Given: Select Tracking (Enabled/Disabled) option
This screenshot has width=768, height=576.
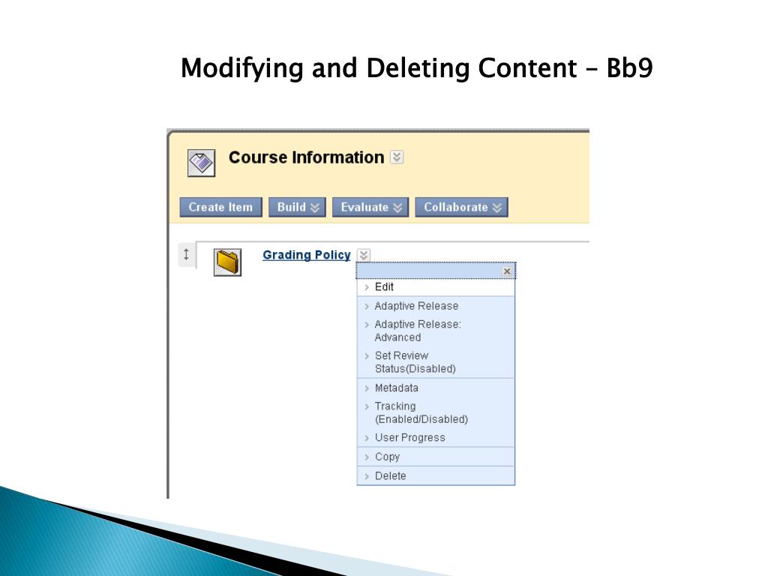Looking at the screenshot, I should pos(436,412).
